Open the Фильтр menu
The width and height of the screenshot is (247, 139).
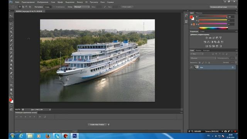80,2
